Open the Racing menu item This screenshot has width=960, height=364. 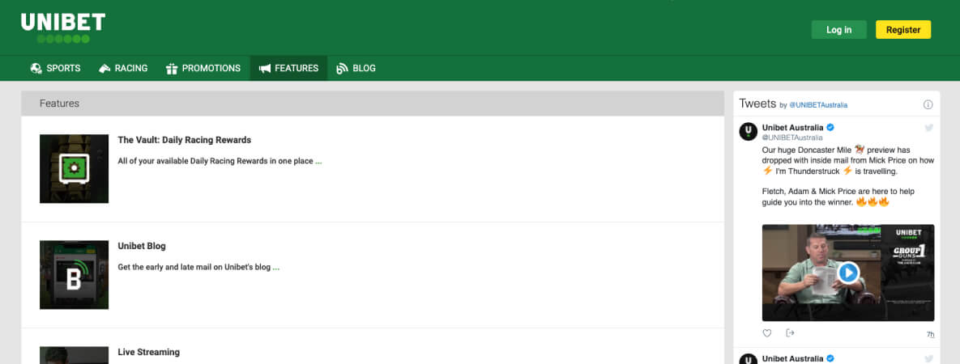click(123, 69)
